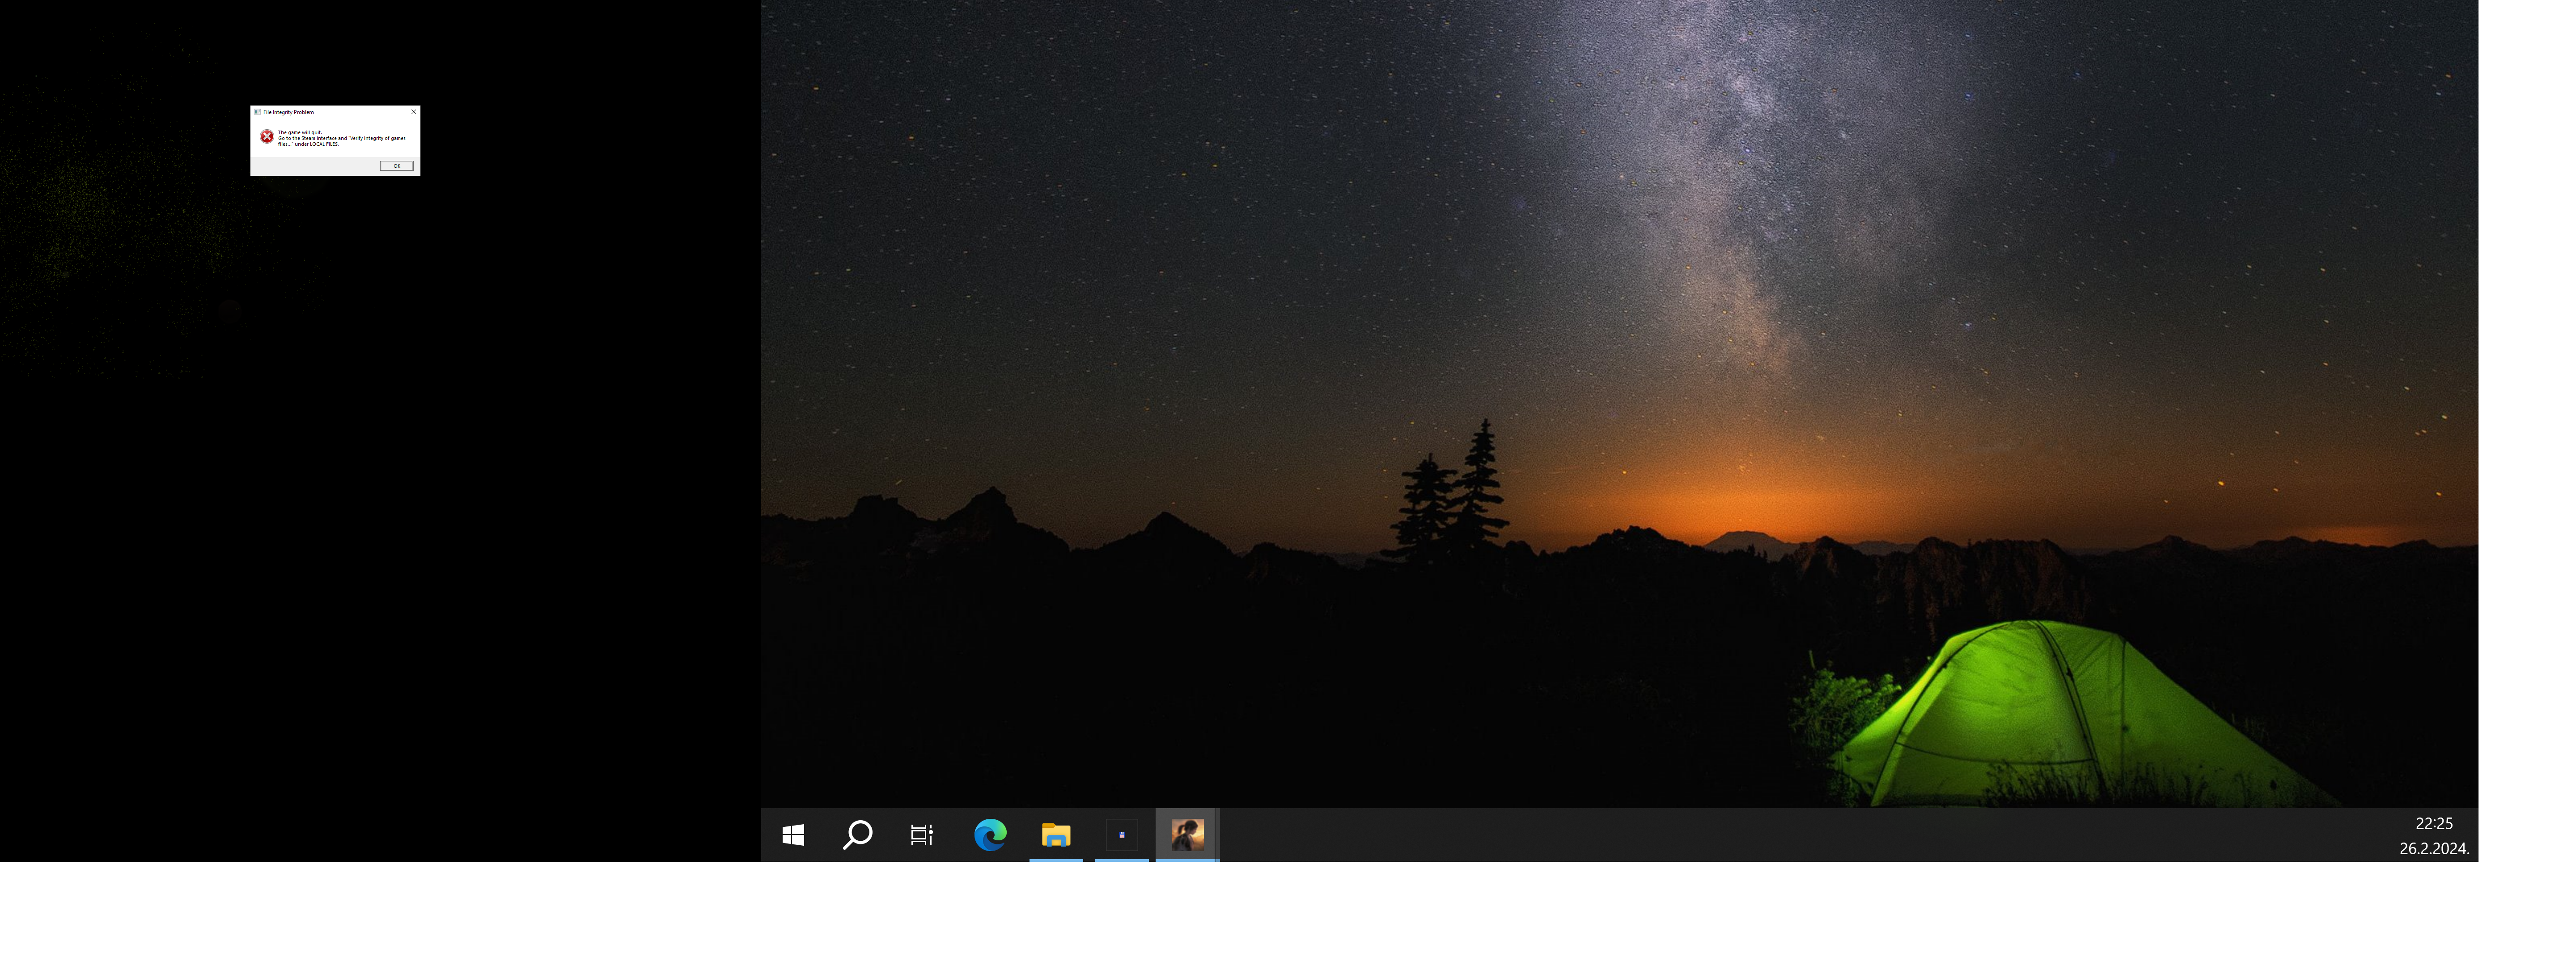Close the File Integrity Problem dialog

414,112
